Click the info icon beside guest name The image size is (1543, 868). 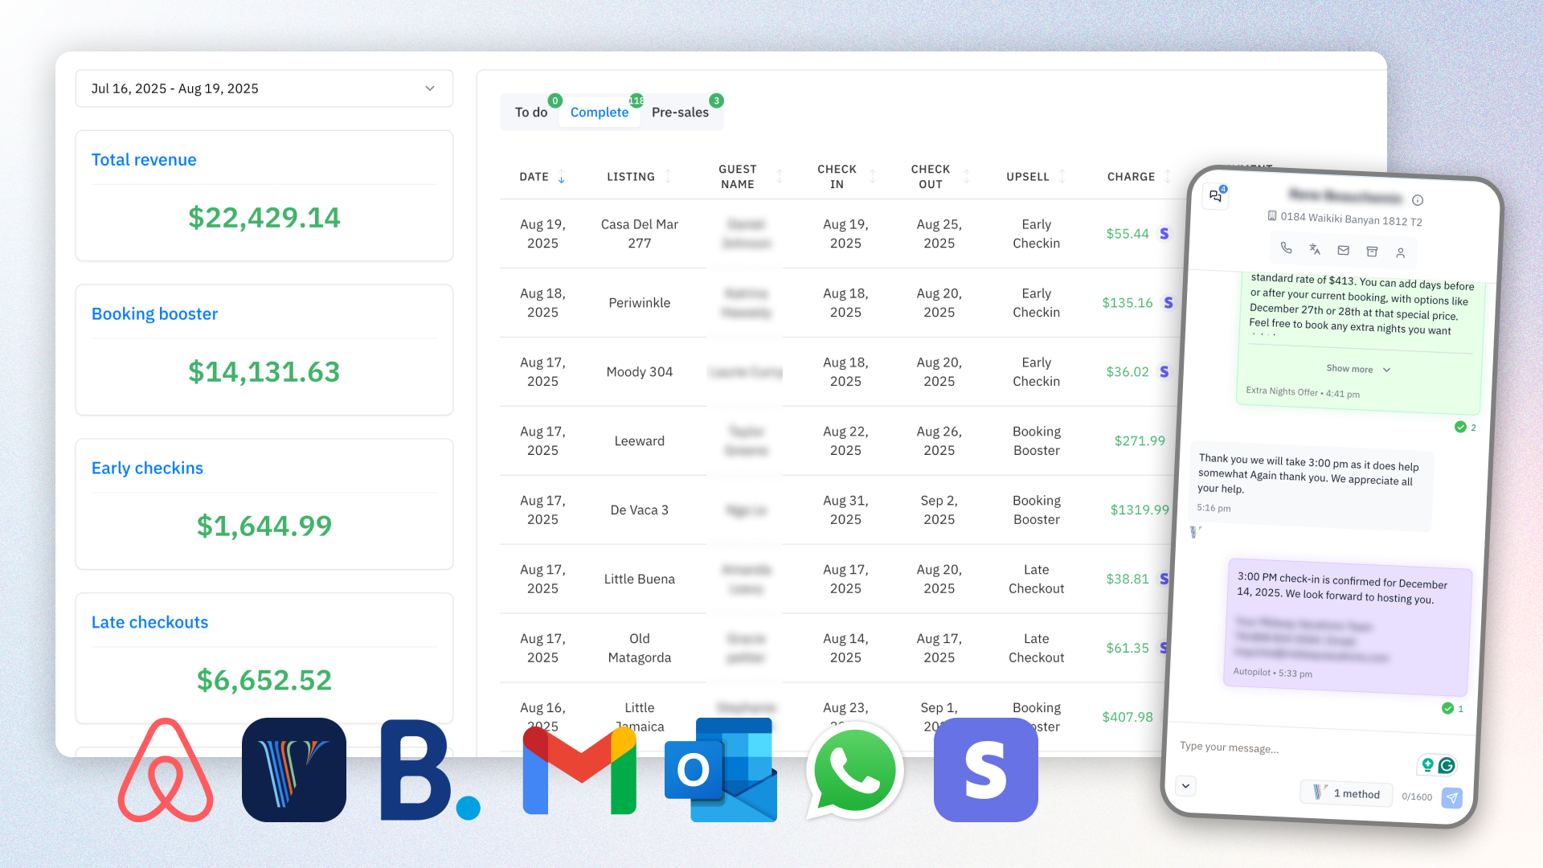[1418, 200]
